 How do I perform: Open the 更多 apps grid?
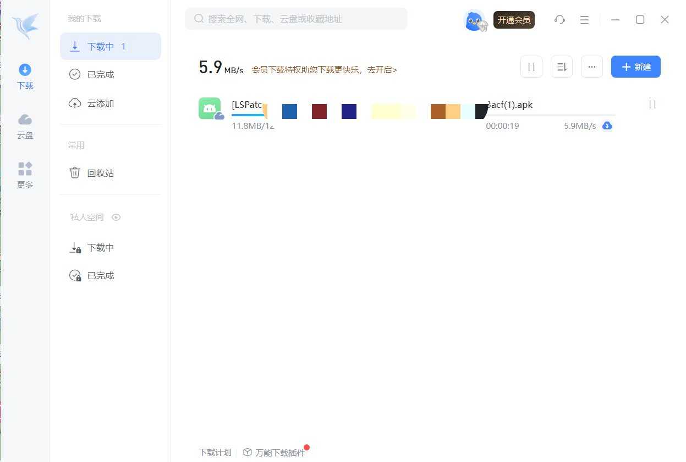pos(25,175)
